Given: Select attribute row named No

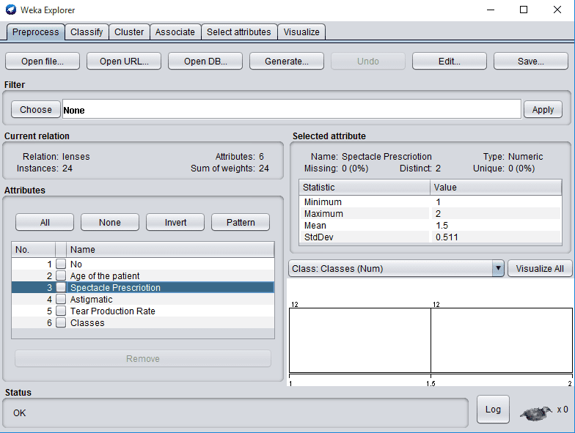Looking at the screenshot, I should pos(143,264).
